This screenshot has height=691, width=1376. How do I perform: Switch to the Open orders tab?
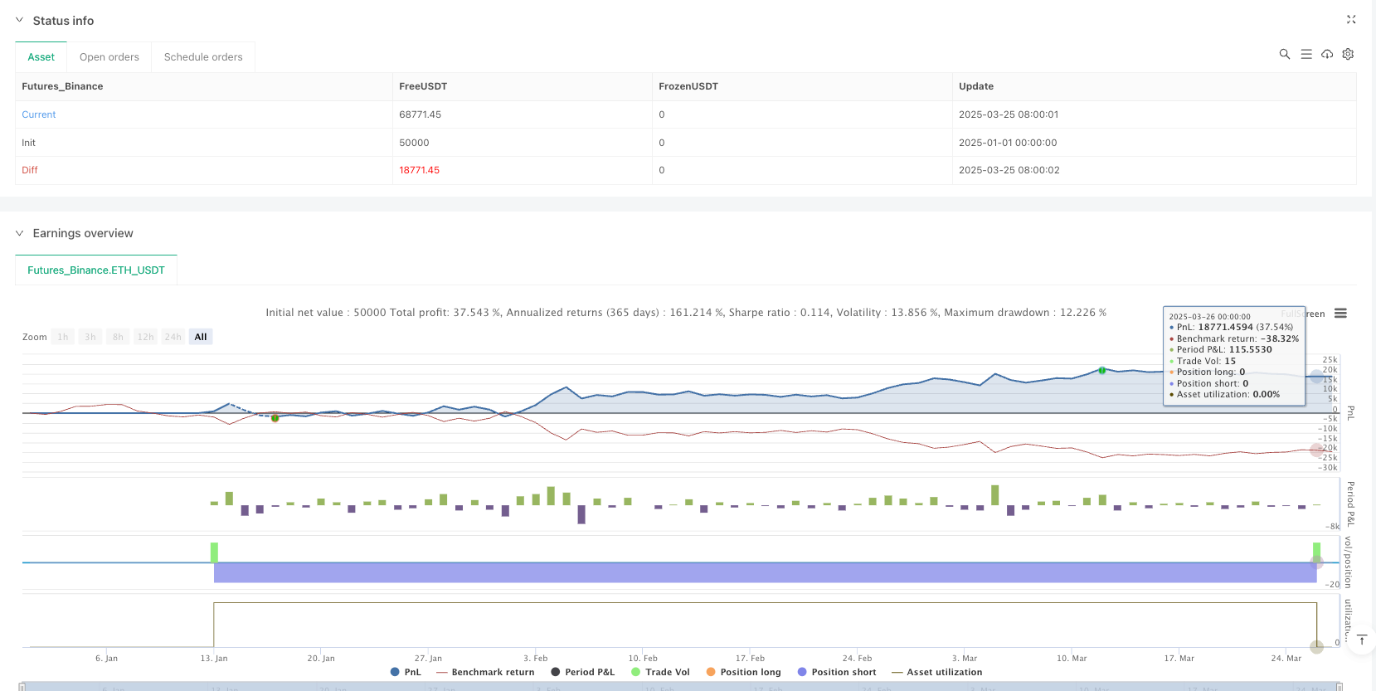109,57
